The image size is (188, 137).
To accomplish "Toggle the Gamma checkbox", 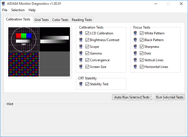I will point(87,53).
